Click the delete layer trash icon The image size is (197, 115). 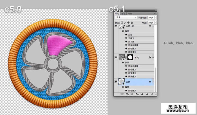[152, 94]
